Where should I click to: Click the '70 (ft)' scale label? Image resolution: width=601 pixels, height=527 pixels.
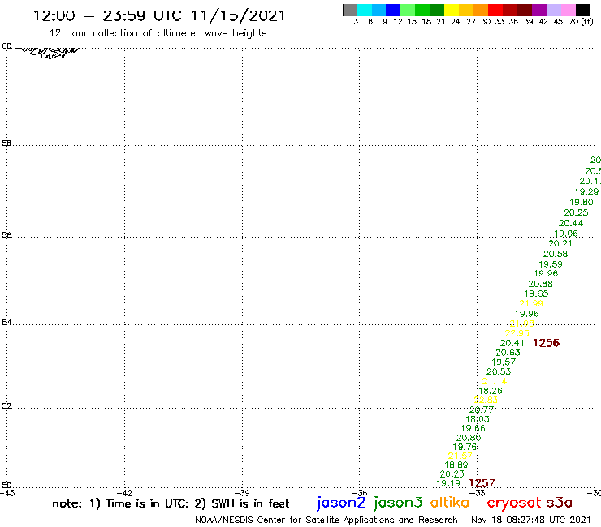tap(581, 21)
